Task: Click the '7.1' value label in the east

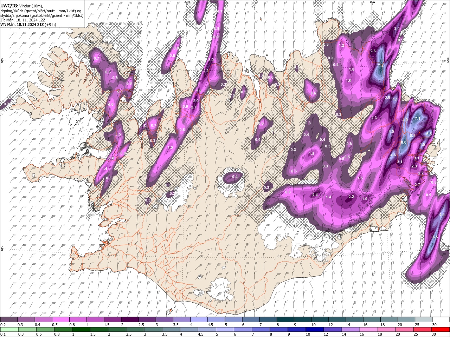Action: point(418,119)
